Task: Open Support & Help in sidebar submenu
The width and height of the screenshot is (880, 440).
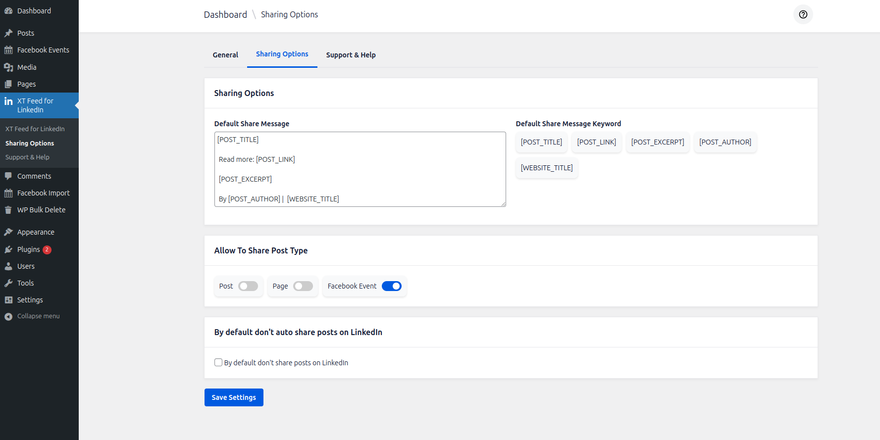Action: point(27,157)
